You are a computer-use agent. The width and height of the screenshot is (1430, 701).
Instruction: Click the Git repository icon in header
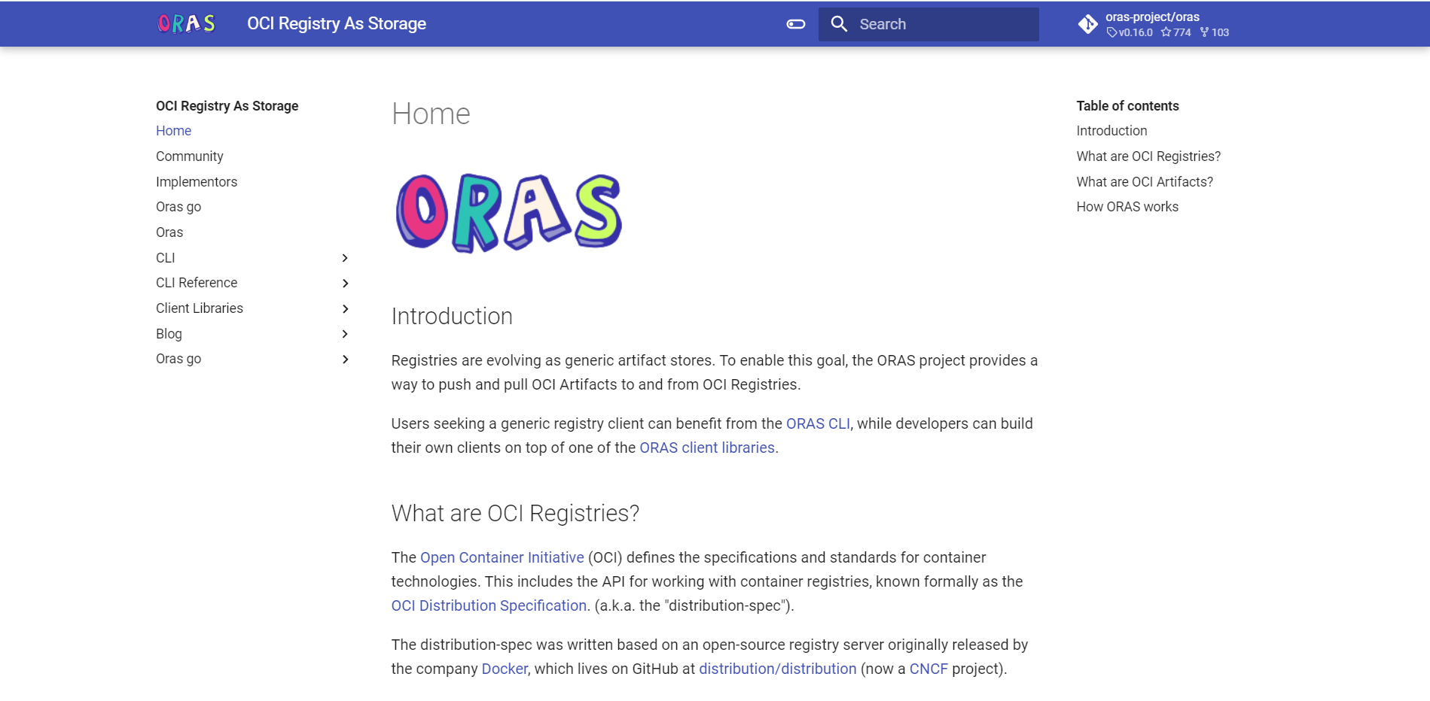[1087, 23]
